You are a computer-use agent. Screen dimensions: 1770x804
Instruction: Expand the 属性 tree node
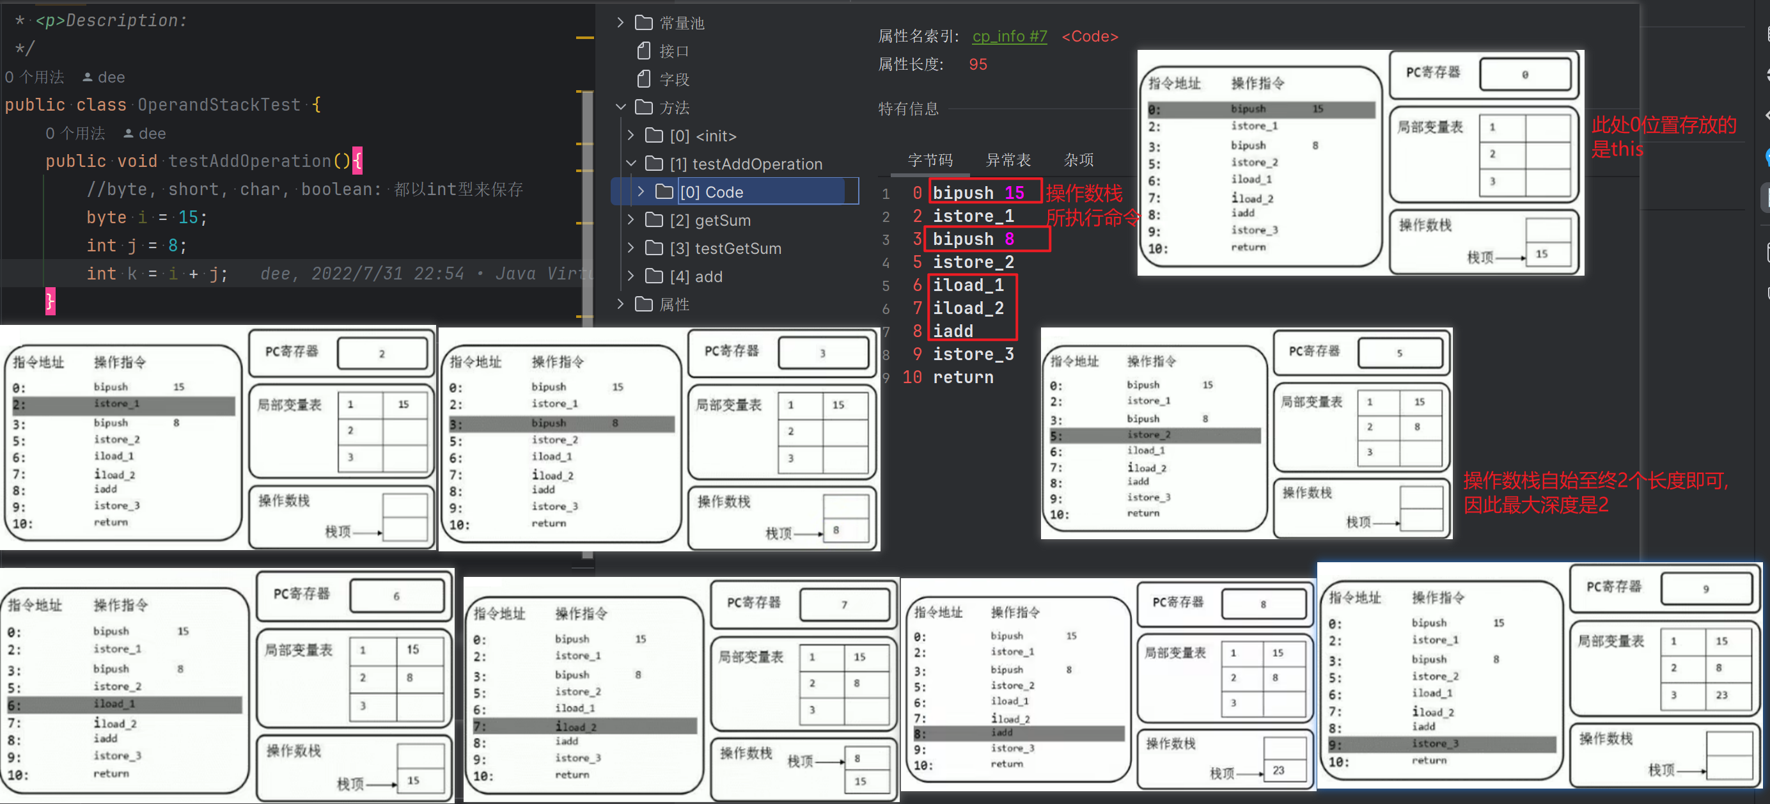click(x=620, y=304)
